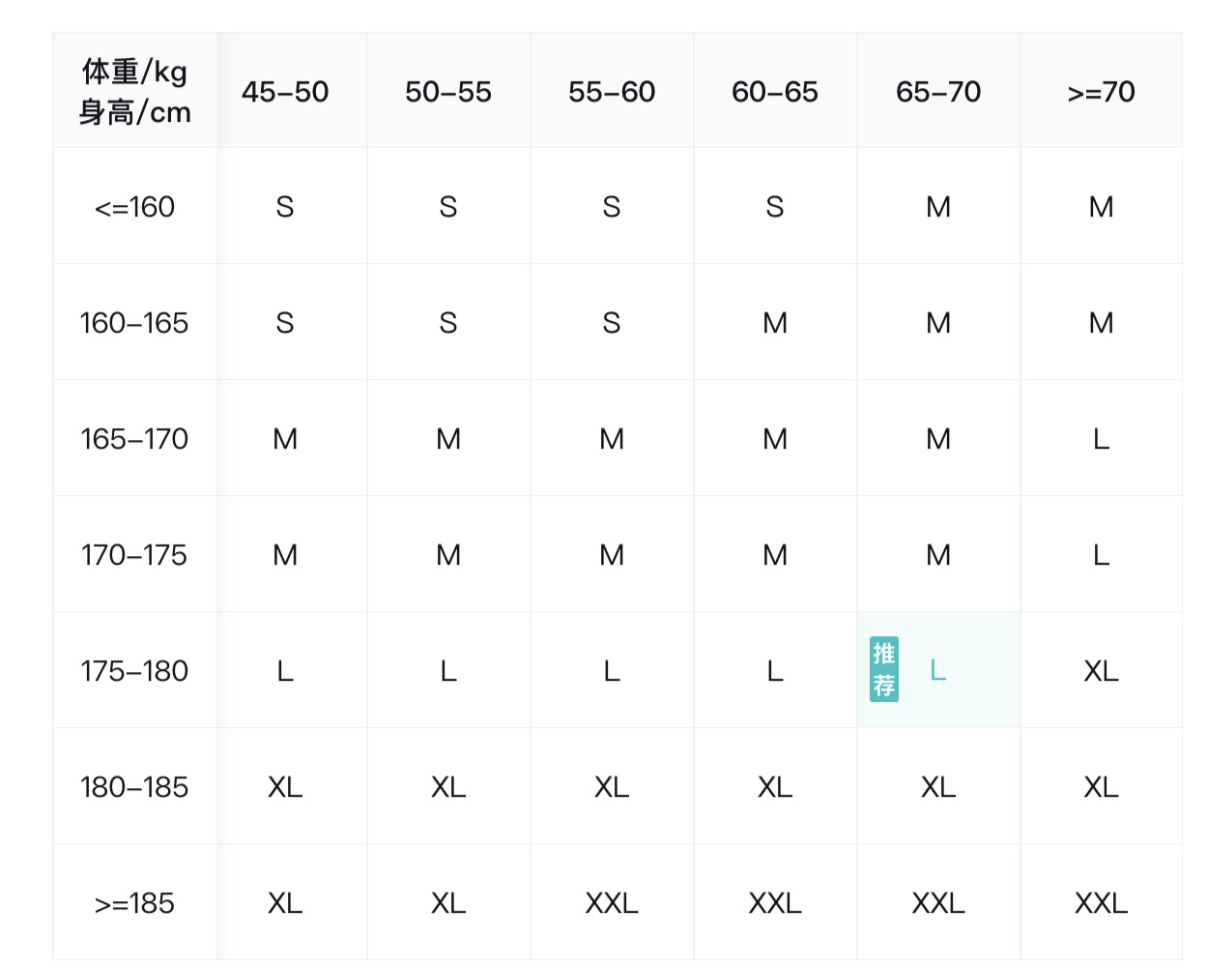Screen dimensions: 1207x967
Task: Click the 170–175 height row label
Action: (x=135, y=555)
